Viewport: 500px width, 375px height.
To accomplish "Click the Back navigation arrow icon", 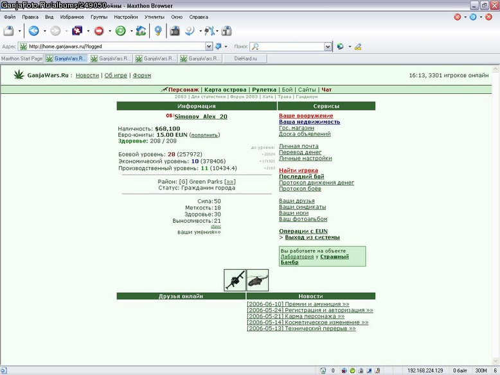I will (x=34, y=31).
